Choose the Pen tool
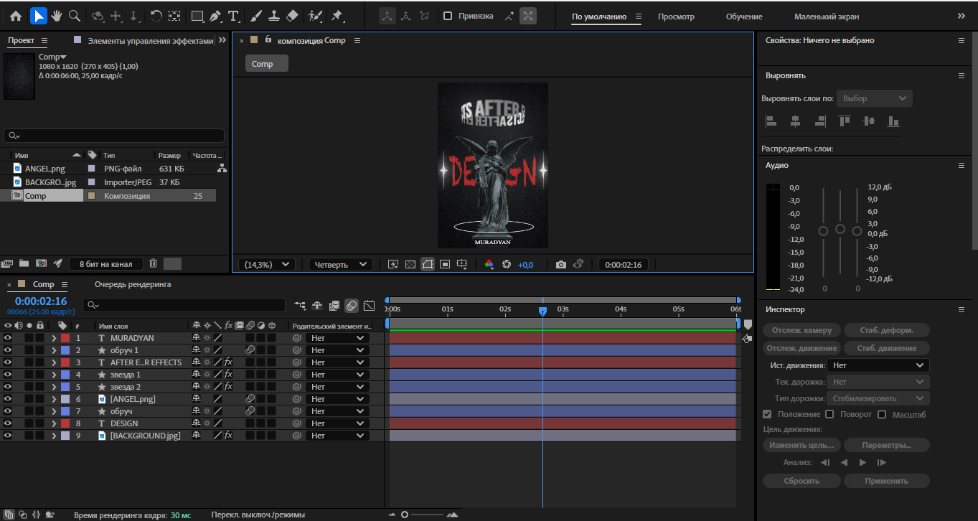Viewport: 978px width, 521px height. 215,16
